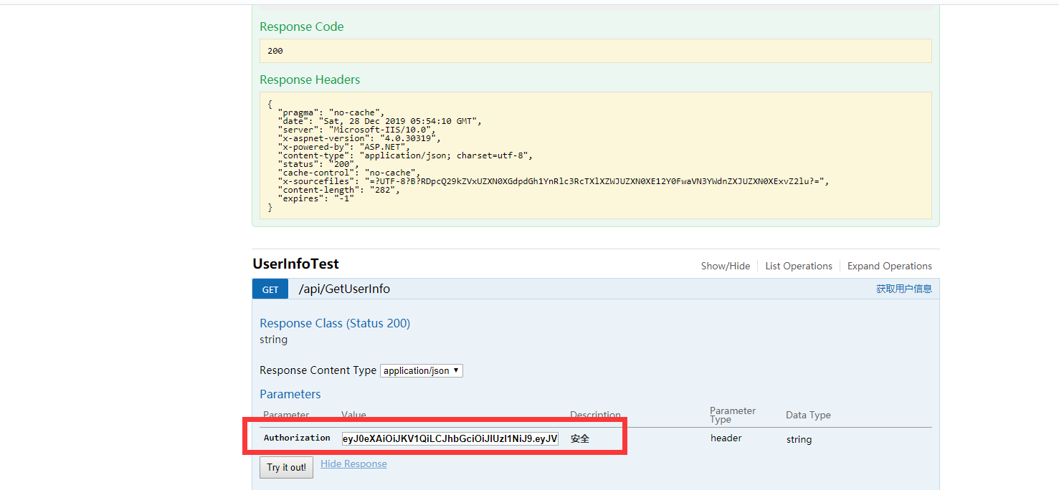Click Show/Hide for UserInfoTest
The width and height of the screenshot is (1059, 490).
tap(726, 266)
